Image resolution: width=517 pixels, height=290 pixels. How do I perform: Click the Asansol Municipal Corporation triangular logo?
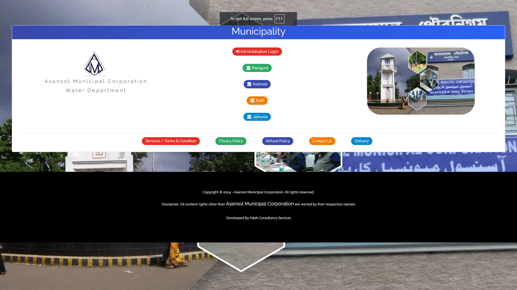pyautogui.click(x=94, y=64)
